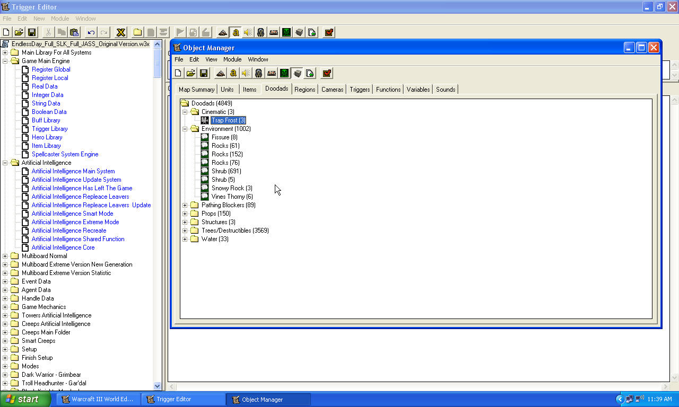Collapse the Artificial Intelligence category
This screenshot has width=679, height=407.
tap(5, 163)
